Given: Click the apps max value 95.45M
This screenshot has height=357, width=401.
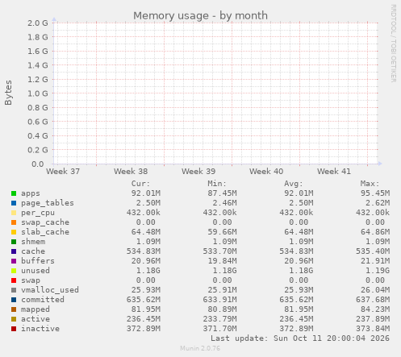Looking at the screenshot, I should [x=375, y=193].
